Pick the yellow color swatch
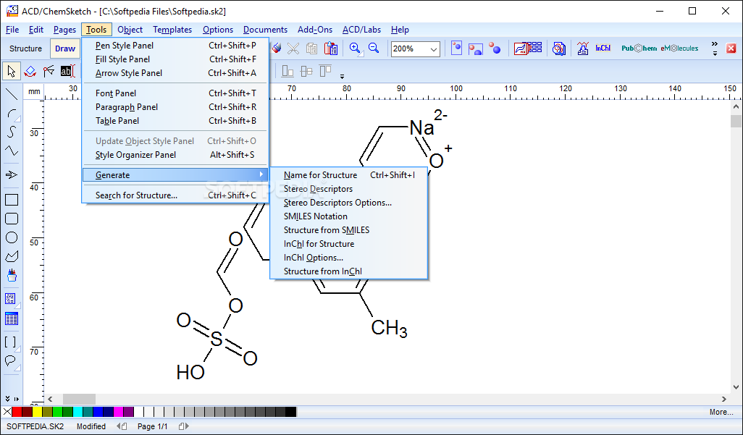The height and width of the screenshot is (435, 743). pos(37,412)
